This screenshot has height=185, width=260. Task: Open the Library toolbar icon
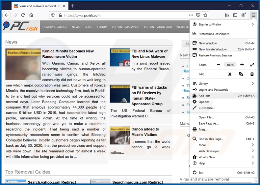227,15
